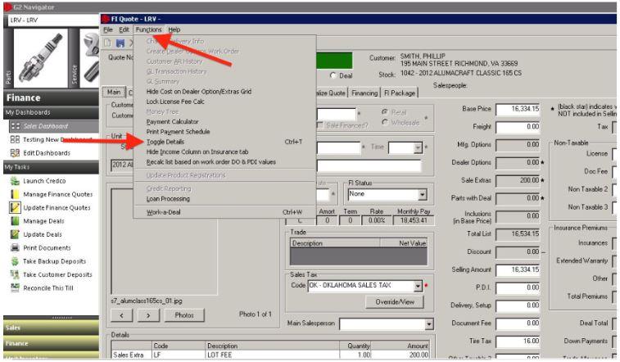
Task: Click the Take Customer Deposits icon
Action: (15, 274)
